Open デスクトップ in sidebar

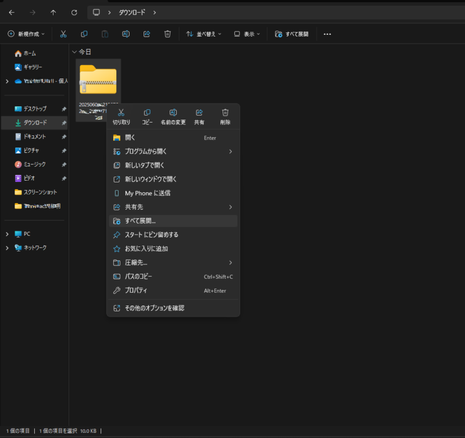click(x=31, y=109)
